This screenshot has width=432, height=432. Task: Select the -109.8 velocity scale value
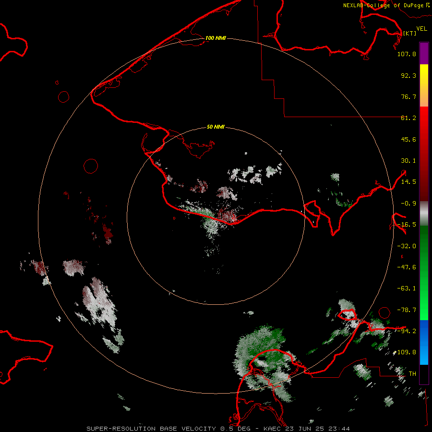(x=405, y=352)
